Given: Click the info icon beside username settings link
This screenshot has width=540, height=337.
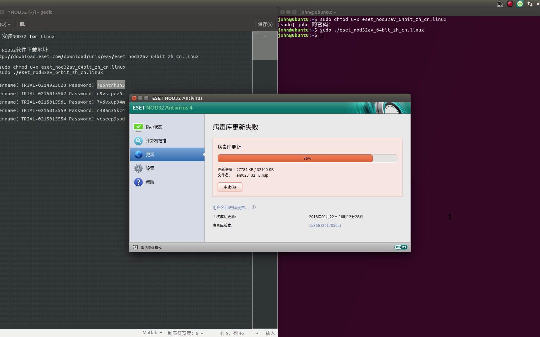Looking at the screenshot, I should coord(254,207).
